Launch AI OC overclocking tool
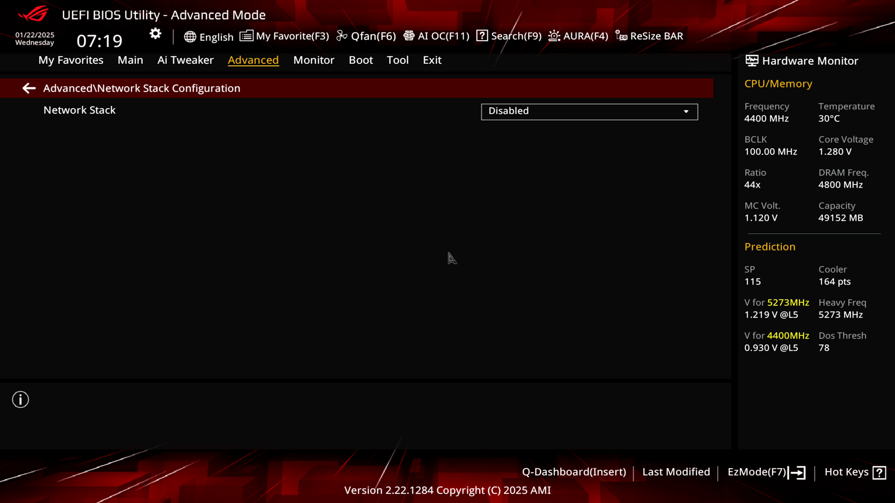The height and width of the screenshot is (503, 895). 437,35
